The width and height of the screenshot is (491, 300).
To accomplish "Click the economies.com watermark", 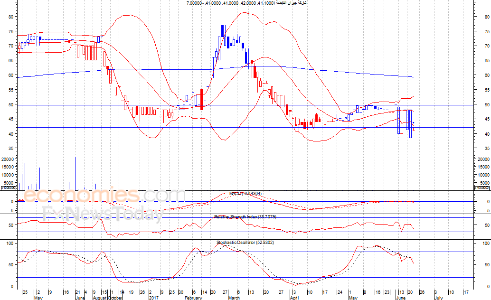I will 104,195.
